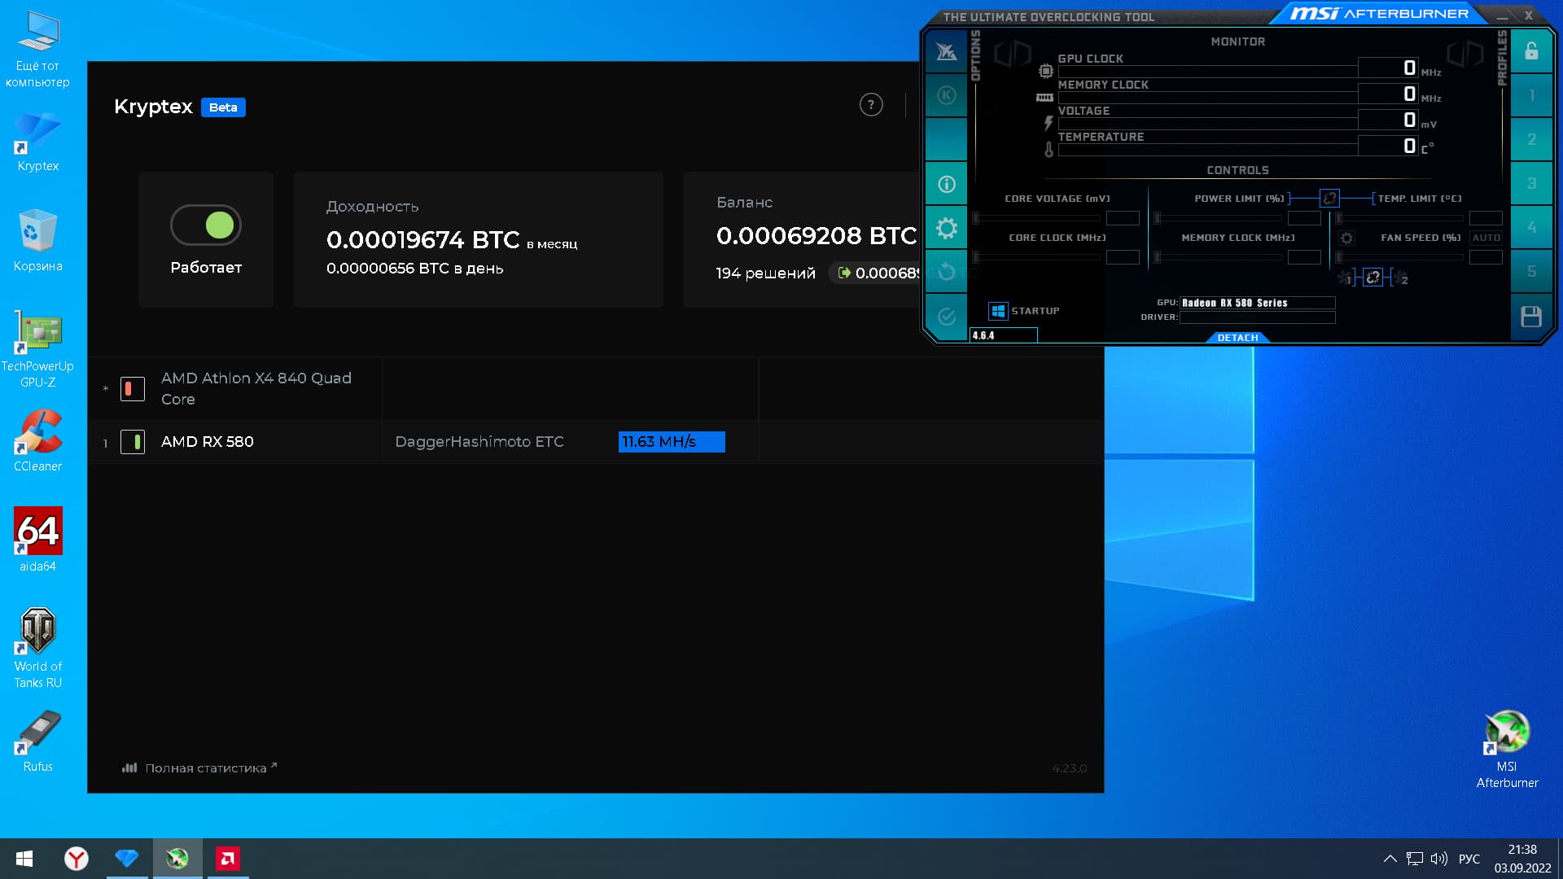Toggle profile lock icon in Afterburner
The height and width of the screenshot is (879, 1563).
click(1531, 51)
